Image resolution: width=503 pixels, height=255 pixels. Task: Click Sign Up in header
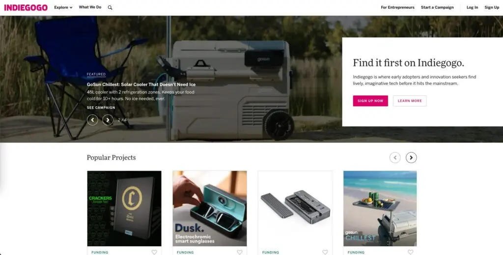(492, 7)
